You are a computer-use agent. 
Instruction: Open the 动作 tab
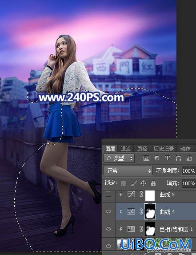click(185, 149)
